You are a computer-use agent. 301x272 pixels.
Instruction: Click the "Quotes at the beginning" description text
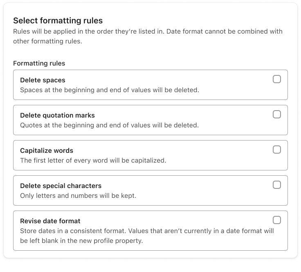pos(109,125)
